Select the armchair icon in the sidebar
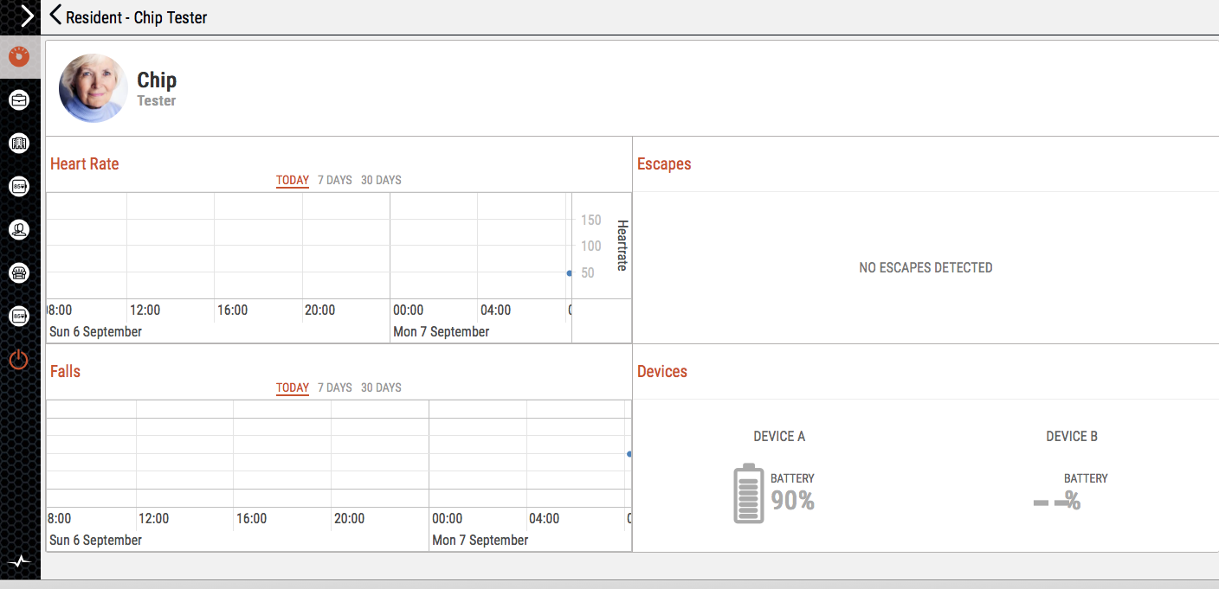 (x=19, y=273)
